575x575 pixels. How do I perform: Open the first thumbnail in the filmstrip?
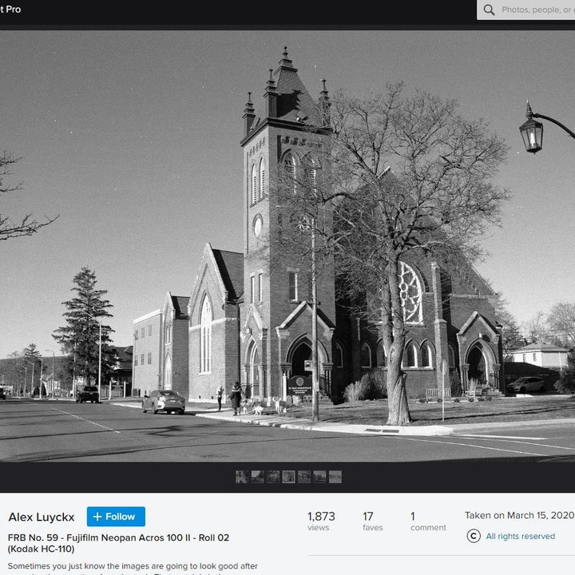(241, 477)
